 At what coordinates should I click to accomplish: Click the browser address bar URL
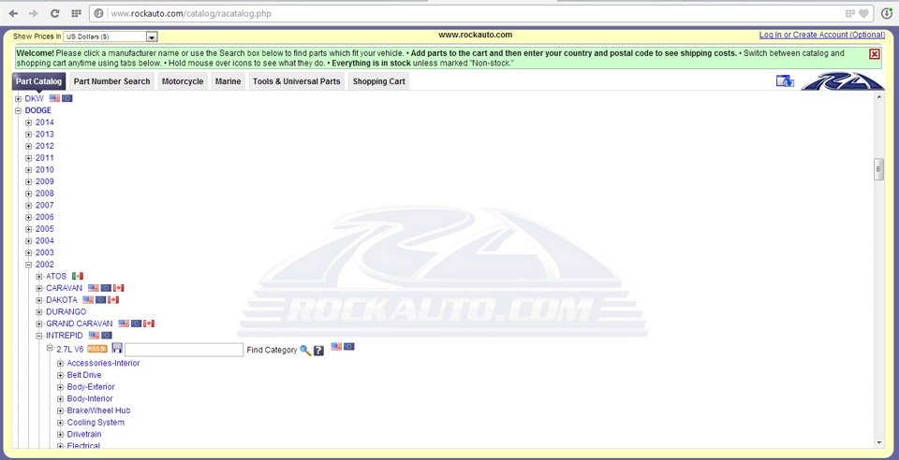[x=191, y=13]
